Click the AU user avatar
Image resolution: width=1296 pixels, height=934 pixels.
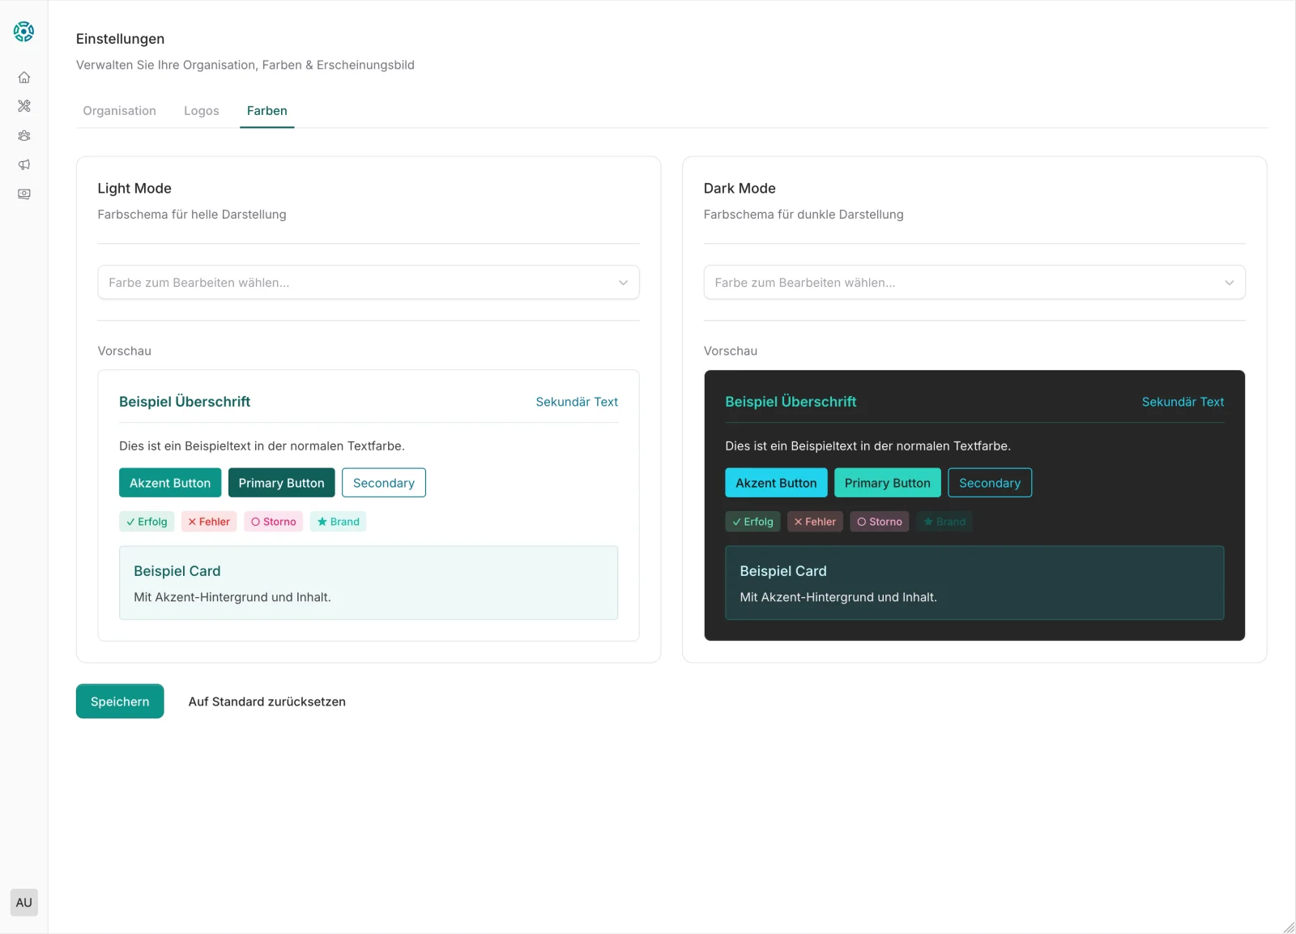24,902
